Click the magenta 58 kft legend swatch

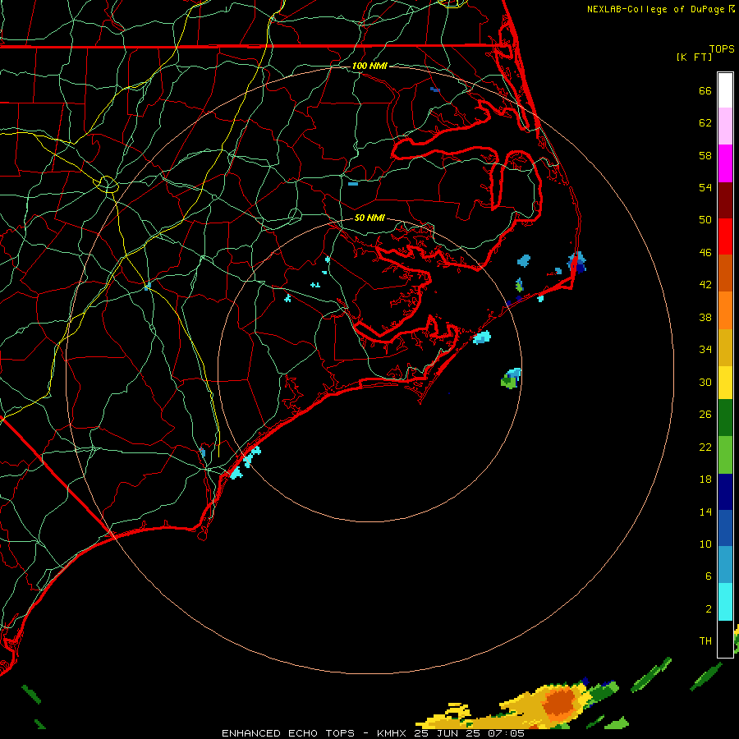coord(725,163)
